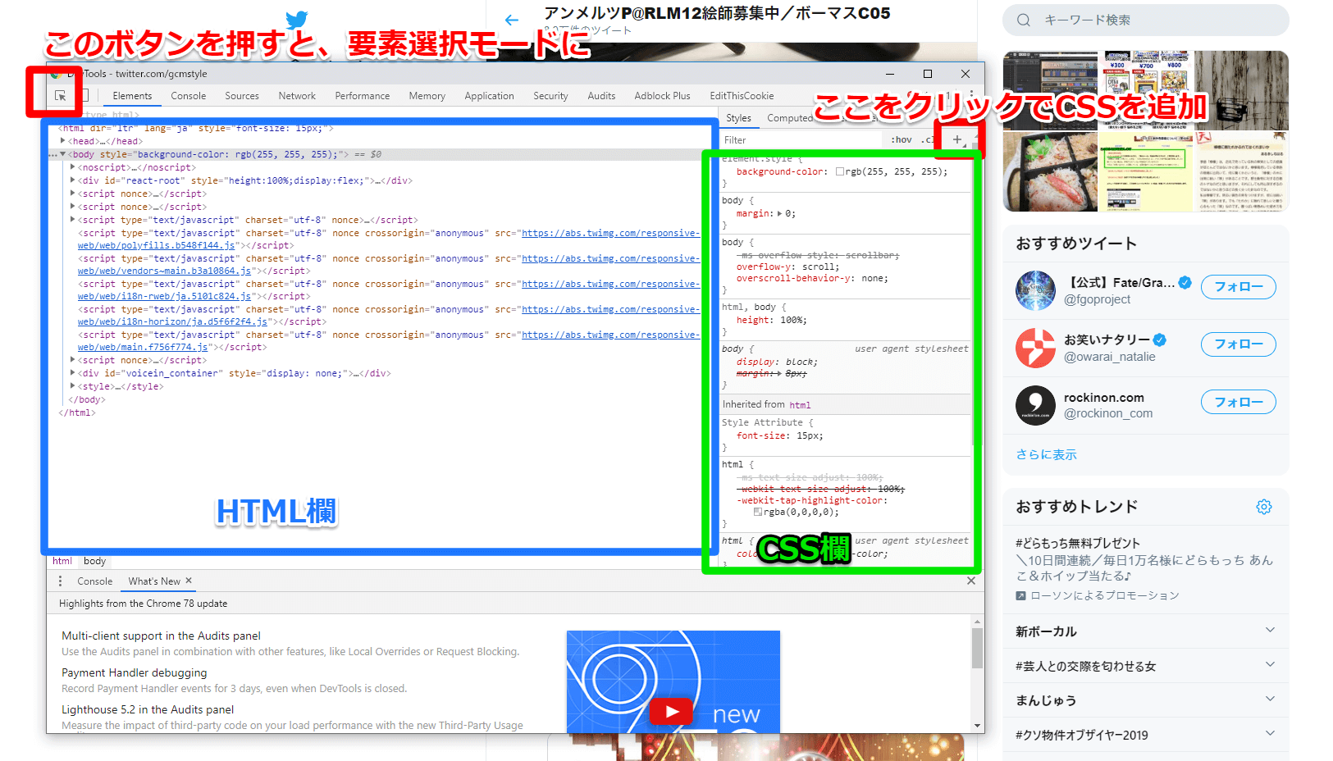Toggle the .cls class editor

[x=928, y=139]
